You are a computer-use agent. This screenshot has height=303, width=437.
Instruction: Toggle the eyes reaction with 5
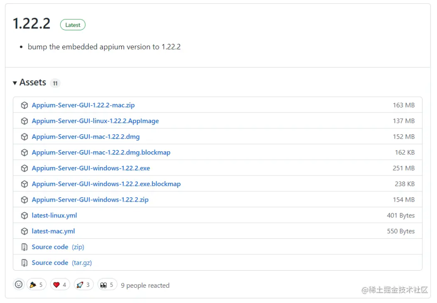point(107,285)
